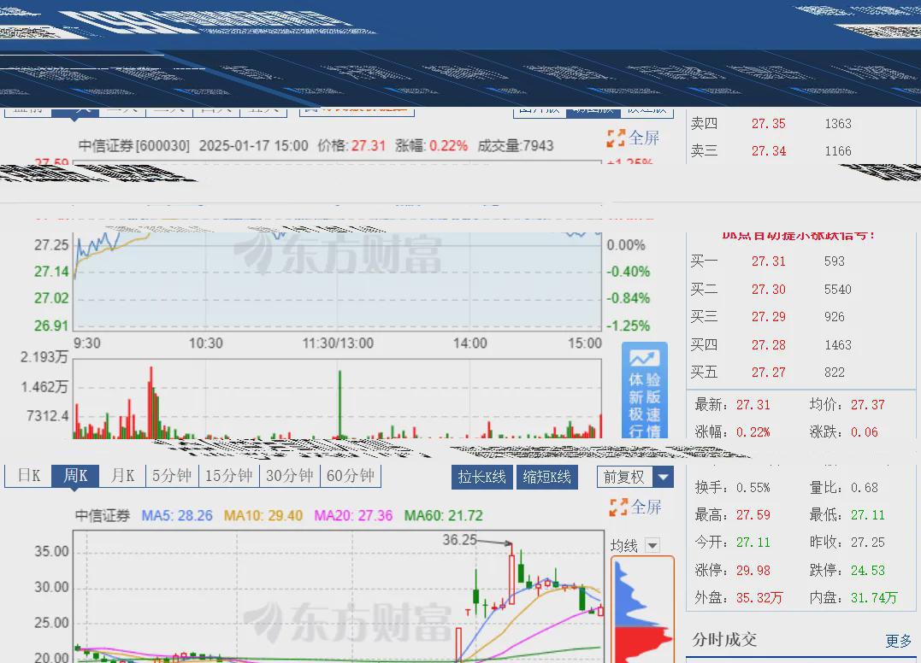
Task: Click the 东方财富 watermark logo on K-line chart
Action: (x=346, y=623)
